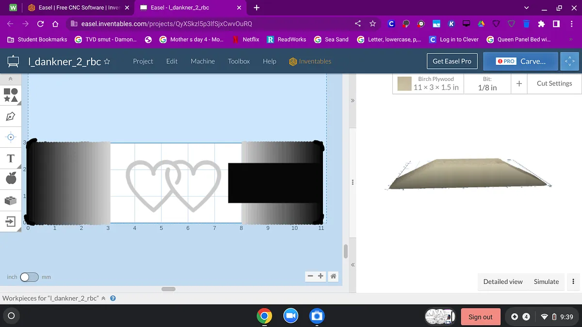Click the Get Easel Pro button
582x327 pixels.
point(452,61)
